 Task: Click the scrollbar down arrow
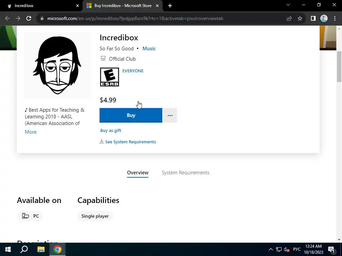coord(339,240)
